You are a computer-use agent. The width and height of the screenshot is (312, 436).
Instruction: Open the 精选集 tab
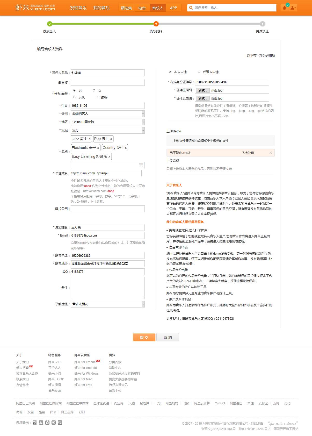tap(126, 8)
